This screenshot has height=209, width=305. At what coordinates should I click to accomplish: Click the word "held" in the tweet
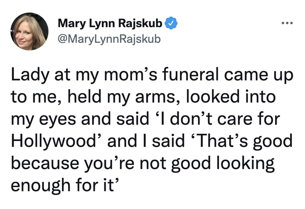(84, 97)
